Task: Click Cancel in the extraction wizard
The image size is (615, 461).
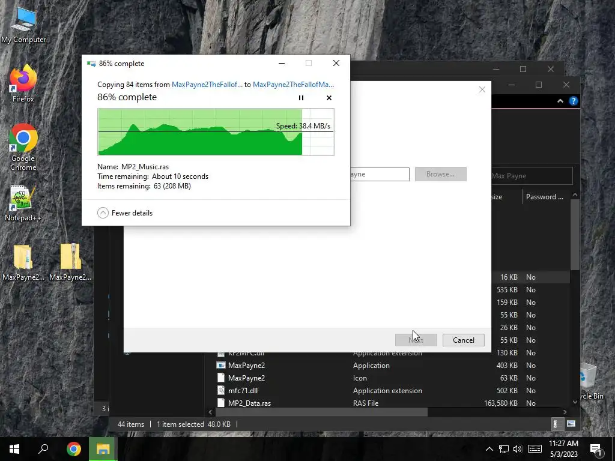Action: click(x=463, y=340)
